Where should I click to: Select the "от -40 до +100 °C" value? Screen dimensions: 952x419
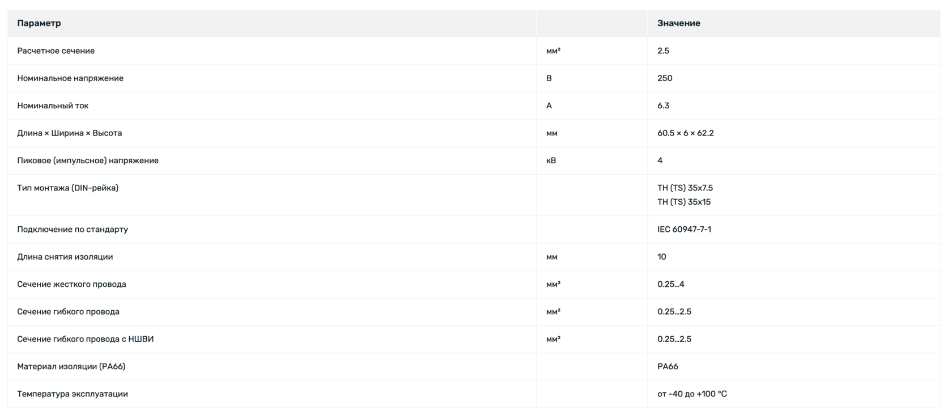[x=692, y=394]
